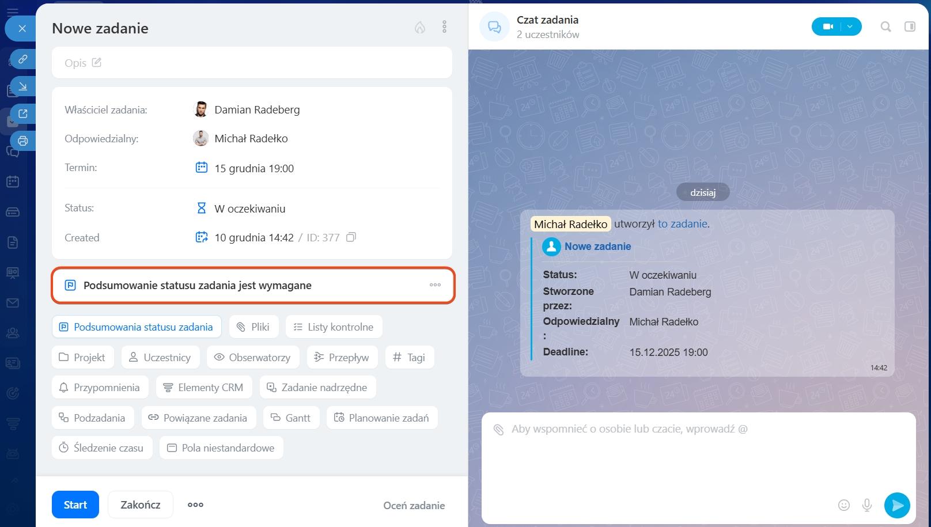Click the Start button
Image resolution: width=931 pixels, height=527 pixels.
[x=75, y=505]
